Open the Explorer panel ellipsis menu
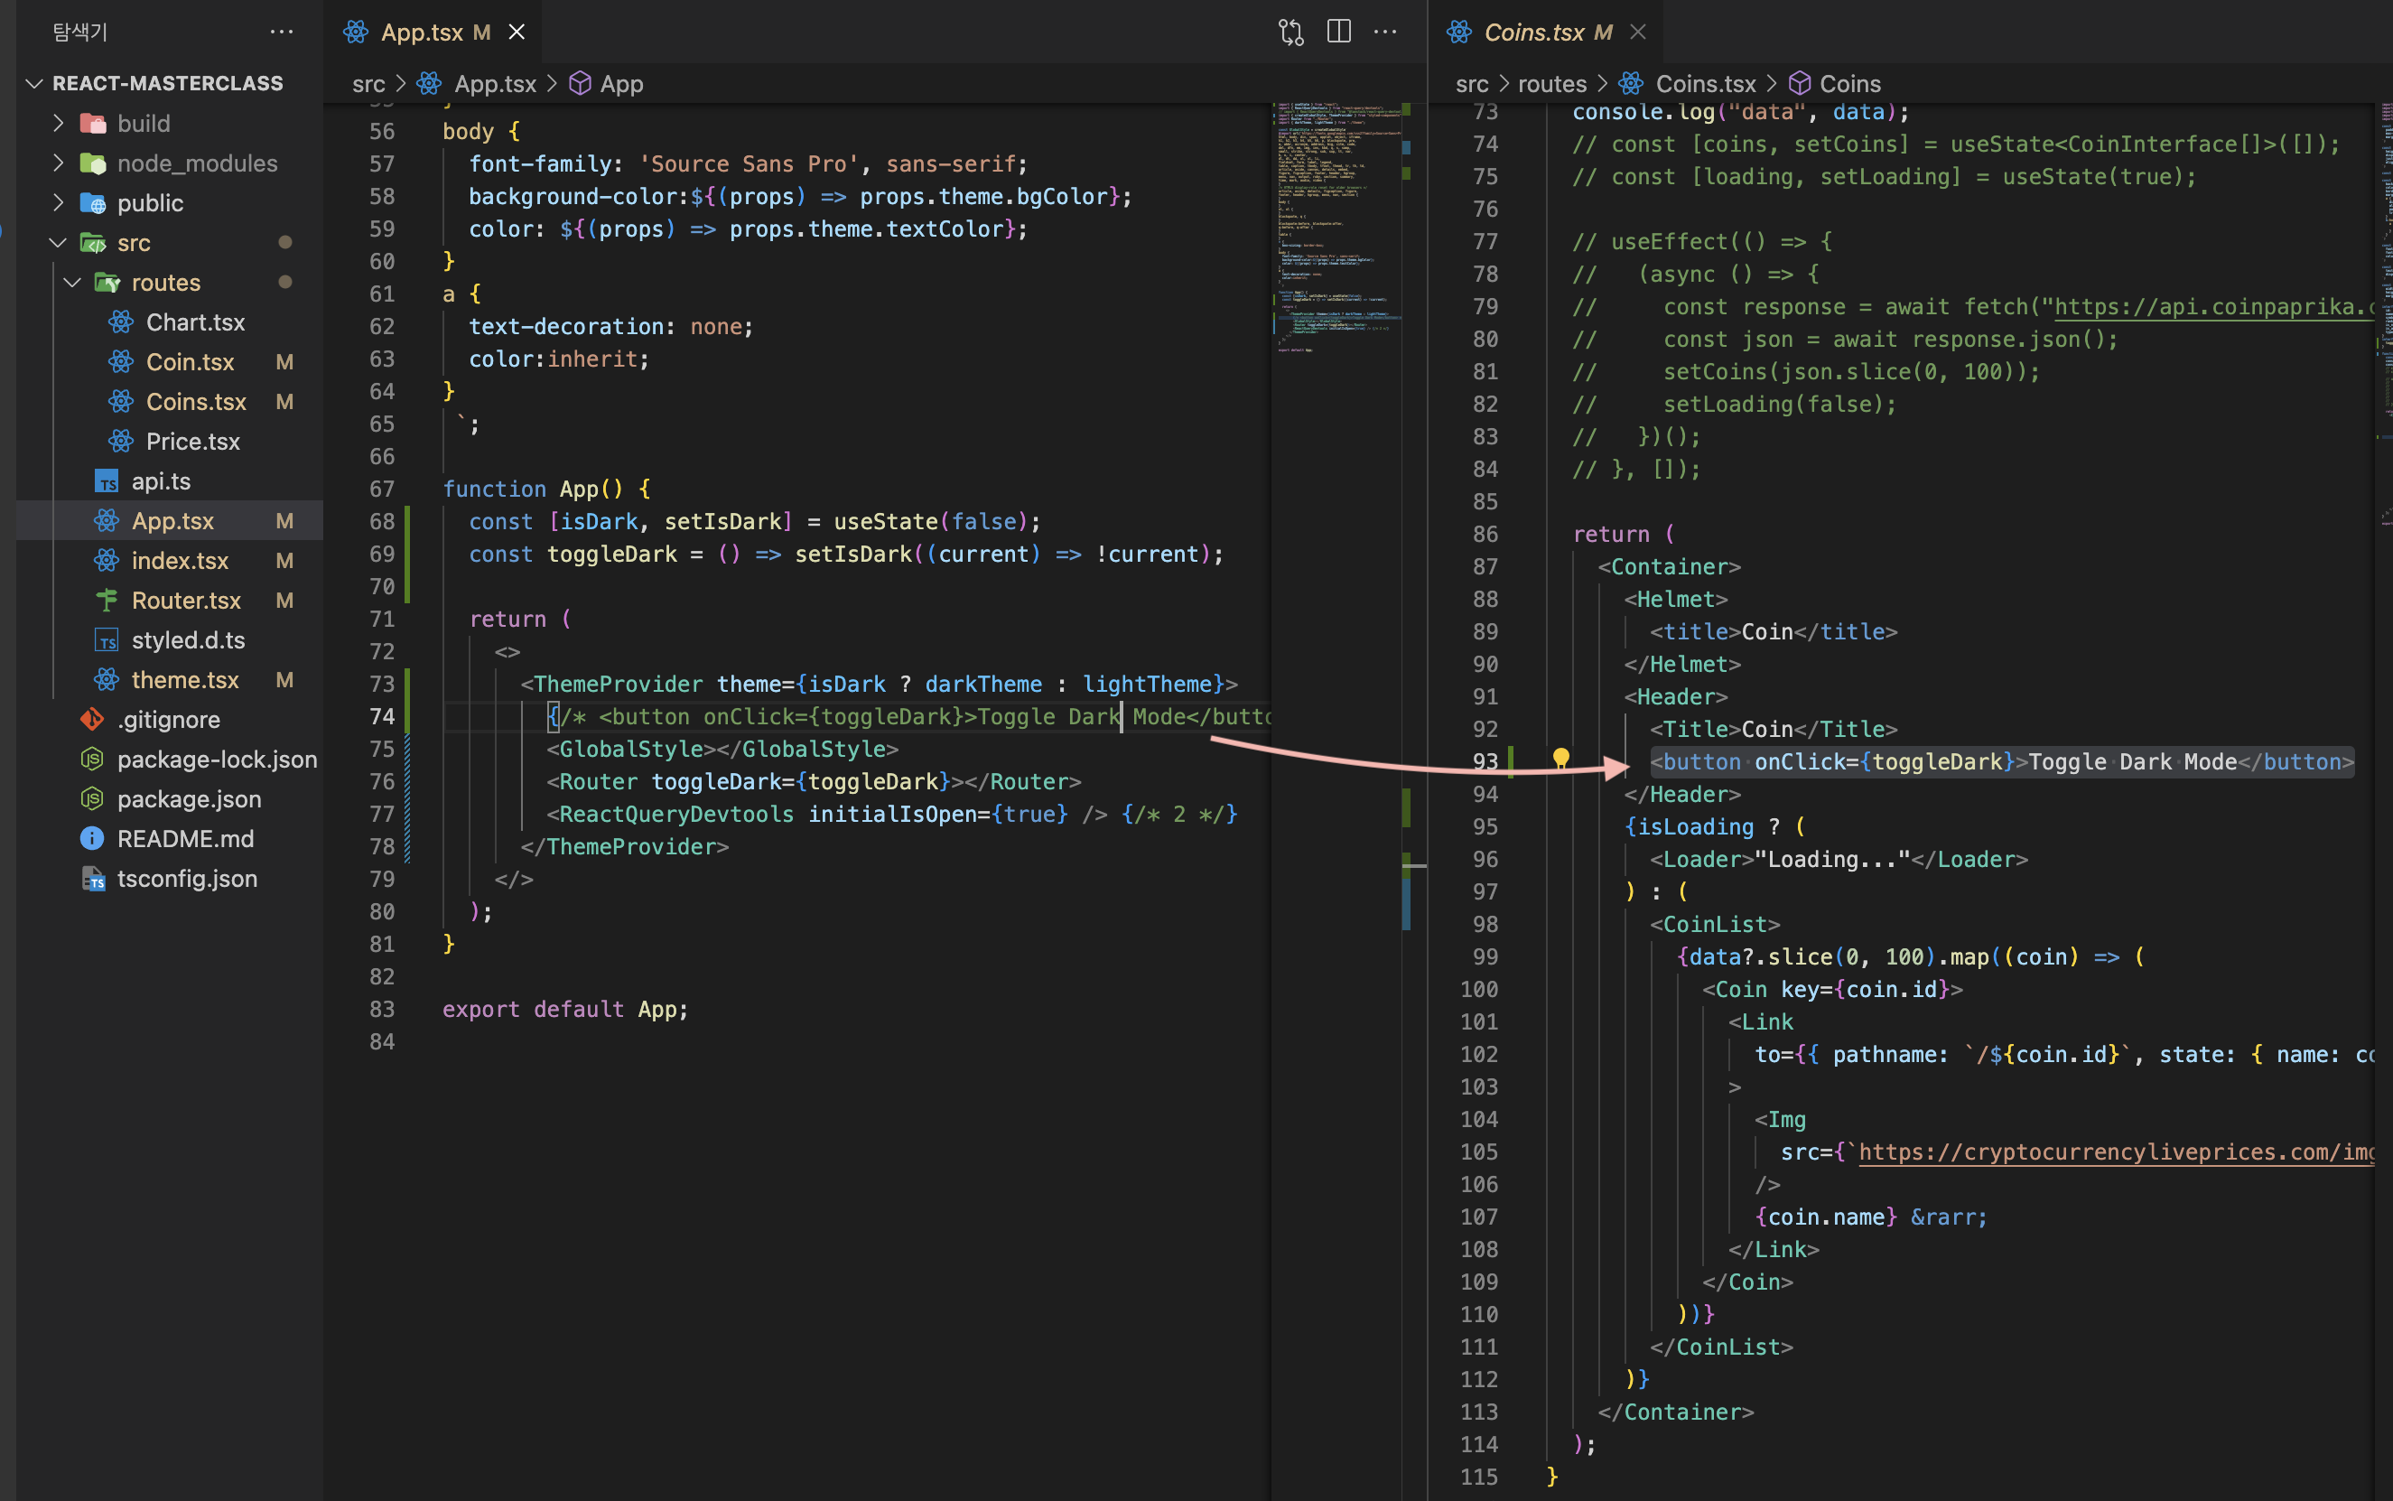 tap(282, 33)
